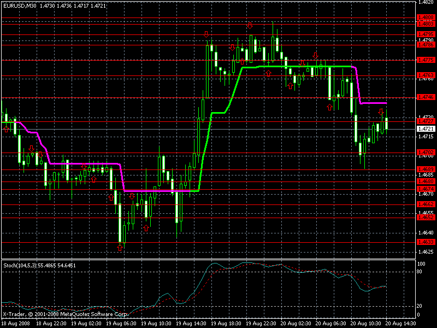Viewport: 437px width, 328px height.
Task: Click the 1.4625 price axis value
Action: [426, 252]
